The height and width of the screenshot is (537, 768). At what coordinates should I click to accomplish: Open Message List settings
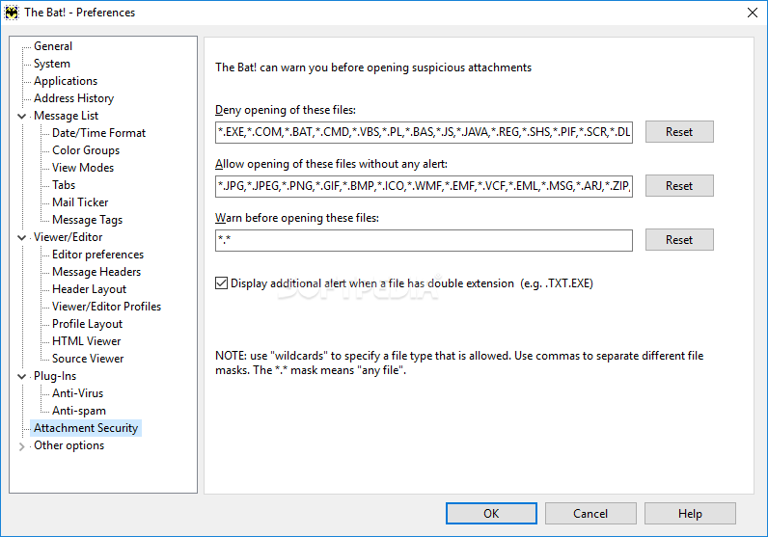[67, 116]
